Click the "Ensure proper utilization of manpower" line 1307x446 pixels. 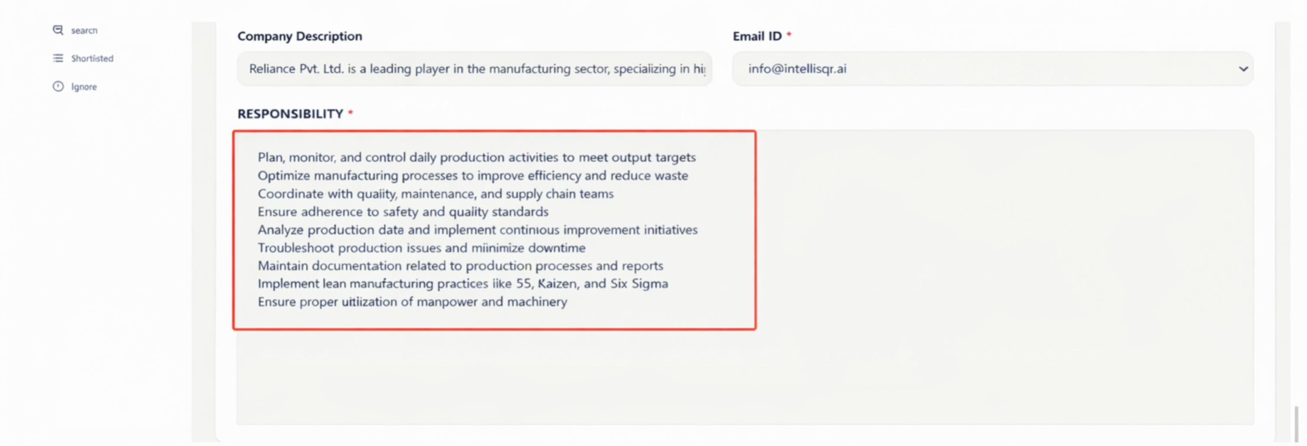(x=412, y=302)
